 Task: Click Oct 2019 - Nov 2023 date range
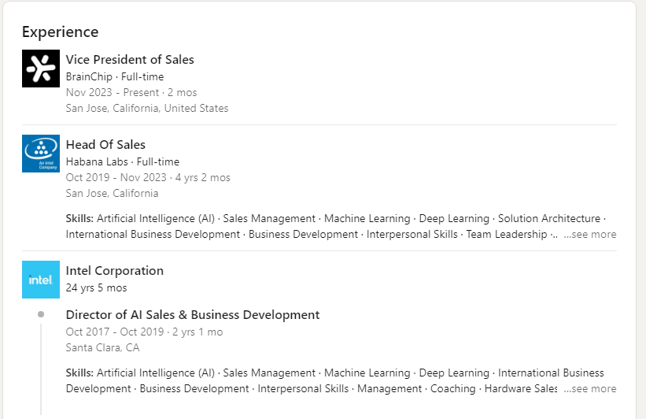point(148,177)
